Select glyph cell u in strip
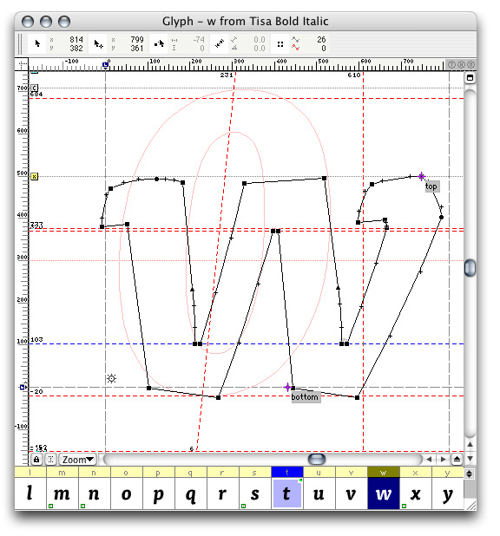Screen dimensions: 500x536 click(x=319, y=494)
